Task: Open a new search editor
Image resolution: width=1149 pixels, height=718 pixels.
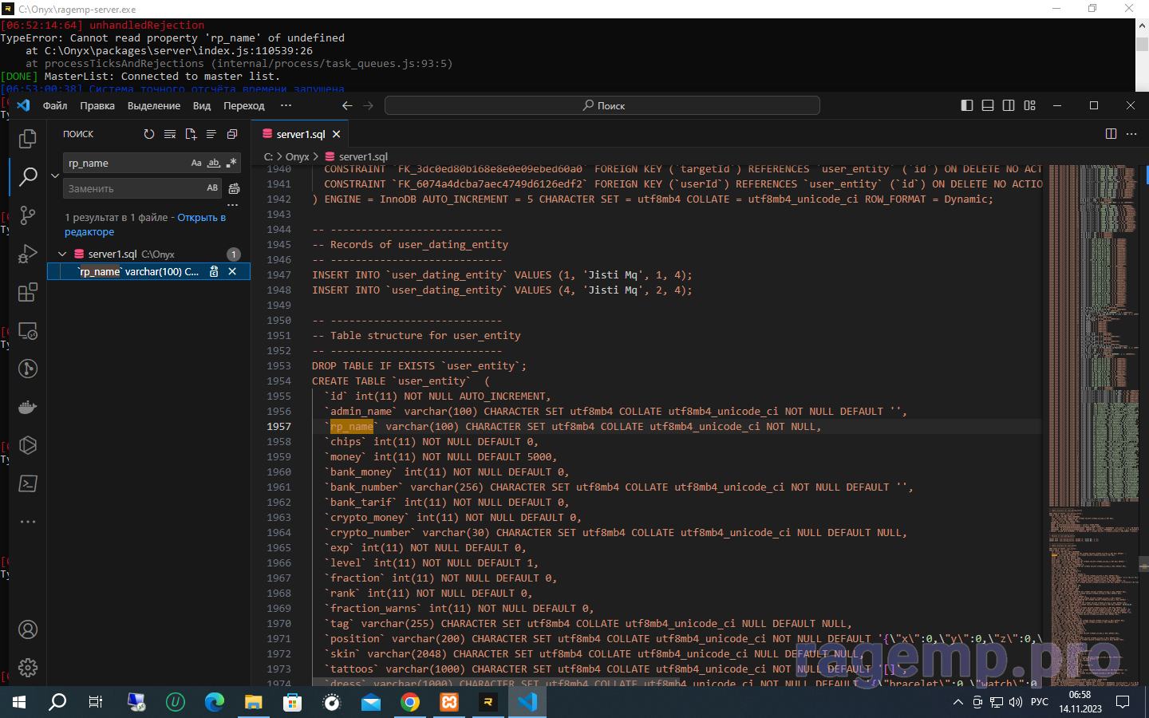Action: (x=191, y=134)
